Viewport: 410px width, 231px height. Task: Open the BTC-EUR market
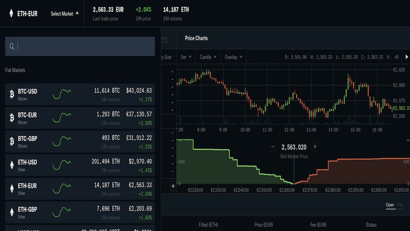coord(80,118)
